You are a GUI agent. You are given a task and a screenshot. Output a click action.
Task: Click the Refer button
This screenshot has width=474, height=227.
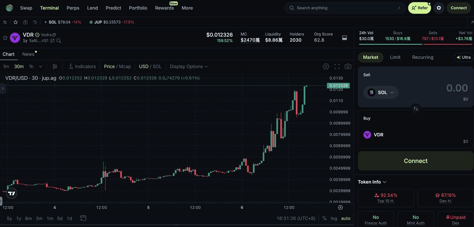420,8
